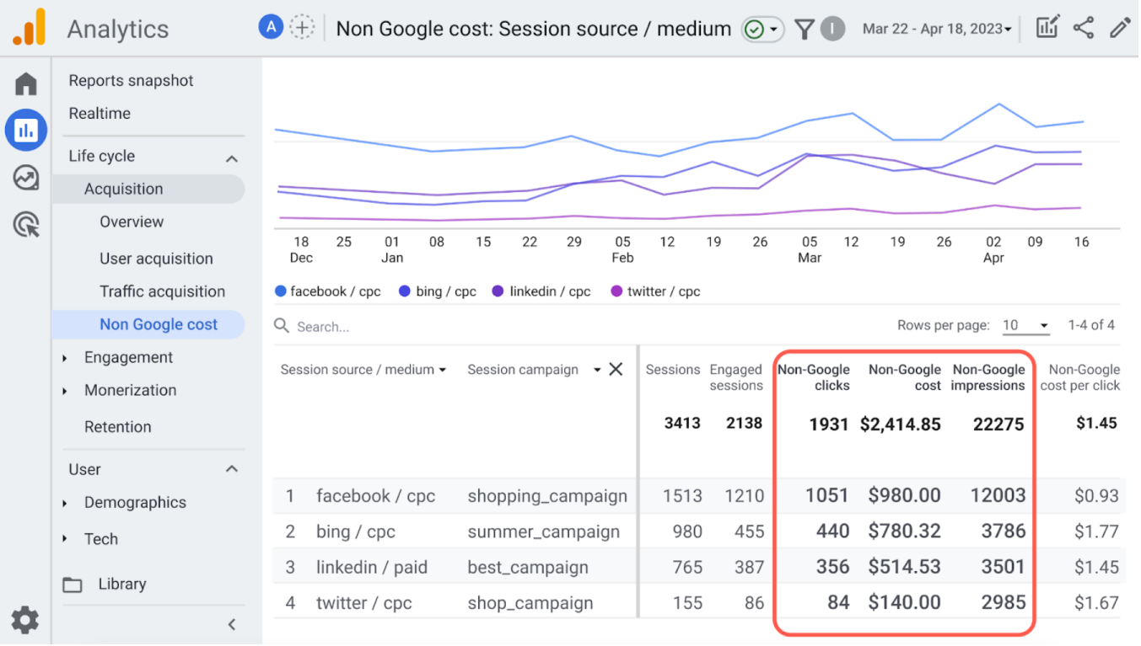Toggle twitter / cpc legend dot
Viewport: 1141px width, 646px height.
616,291
